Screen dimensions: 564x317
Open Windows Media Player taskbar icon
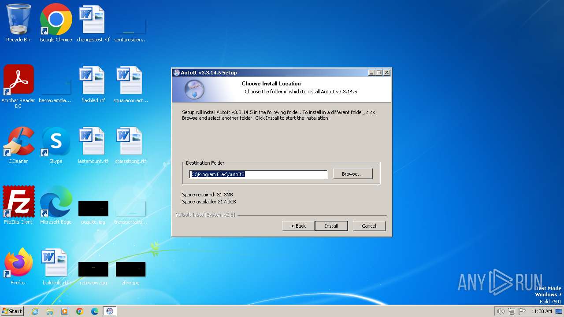(65, 311)
